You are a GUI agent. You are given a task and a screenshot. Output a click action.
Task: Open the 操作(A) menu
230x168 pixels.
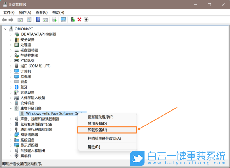(25, 13)
